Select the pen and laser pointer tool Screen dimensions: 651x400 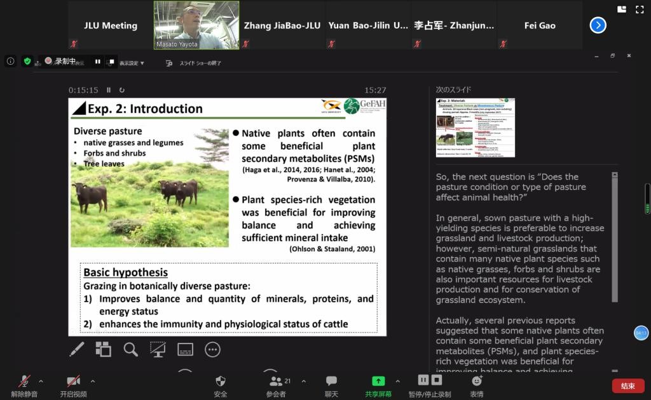point(76,349)
